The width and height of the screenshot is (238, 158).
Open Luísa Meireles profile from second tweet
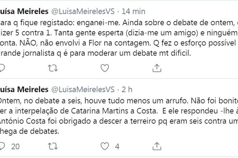point(24,89)
